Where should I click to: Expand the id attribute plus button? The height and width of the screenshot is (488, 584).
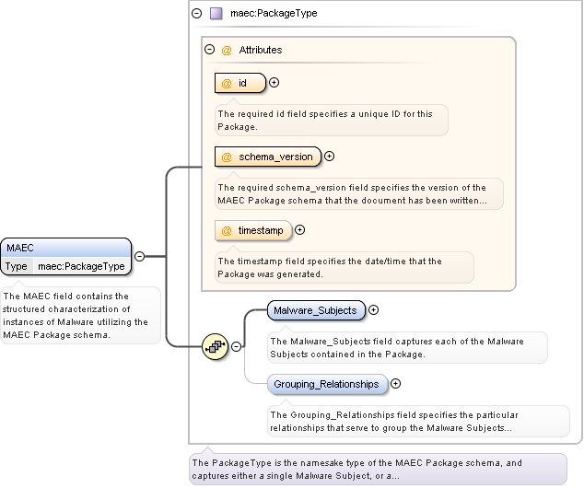(x=274, y=83)
